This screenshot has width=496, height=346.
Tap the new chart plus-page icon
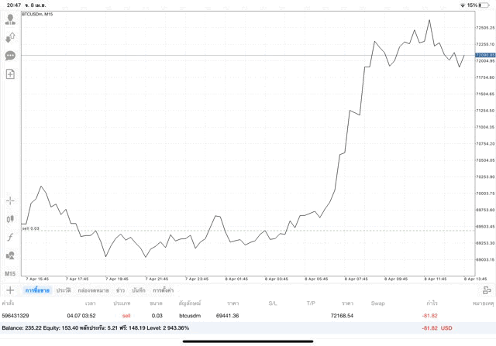10,74
